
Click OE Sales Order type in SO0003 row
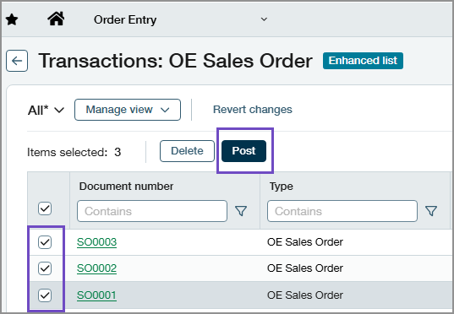[305, 242]
